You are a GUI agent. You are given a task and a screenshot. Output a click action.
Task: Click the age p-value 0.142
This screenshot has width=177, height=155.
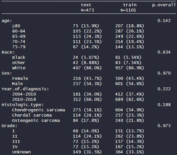[164, 21]
